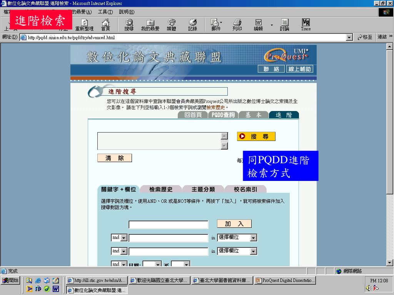Click the third keyword input field

click(169, 252)
